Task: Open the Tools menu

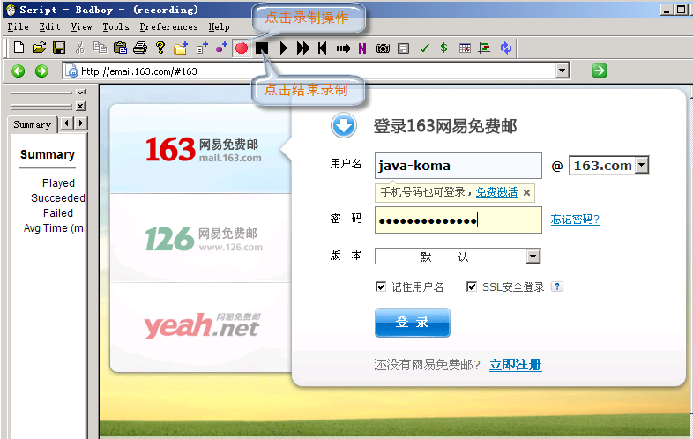Action: point(115,27)
